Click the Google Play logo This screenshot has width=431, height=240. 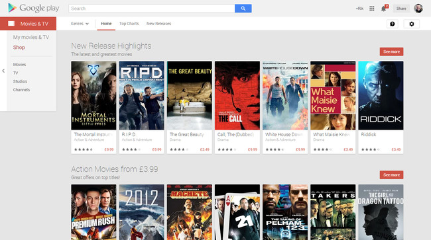pyautogui.click(x=34, y=8)
